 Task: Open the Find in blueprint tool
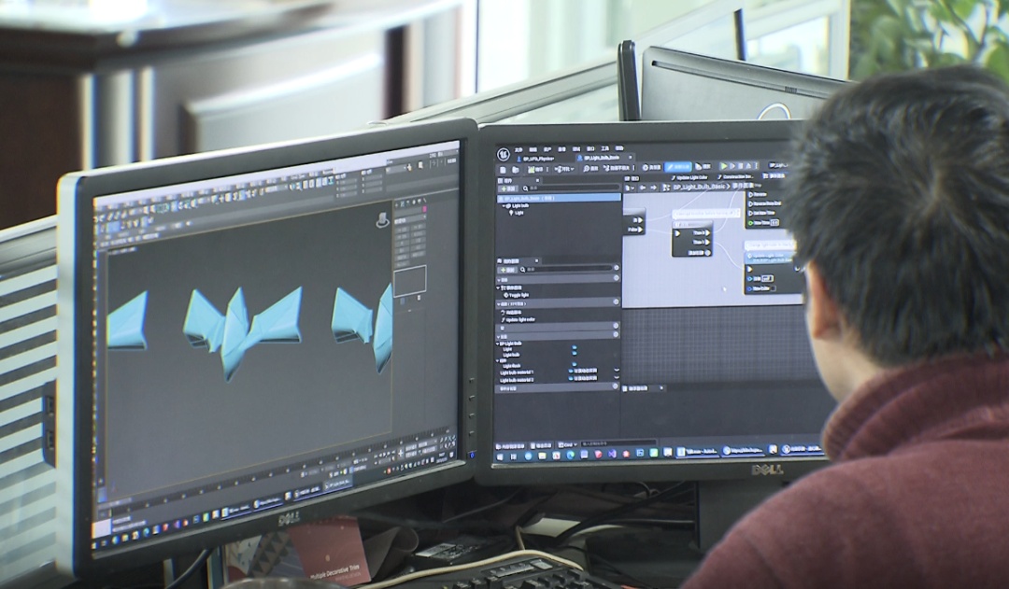pos(590,168)
